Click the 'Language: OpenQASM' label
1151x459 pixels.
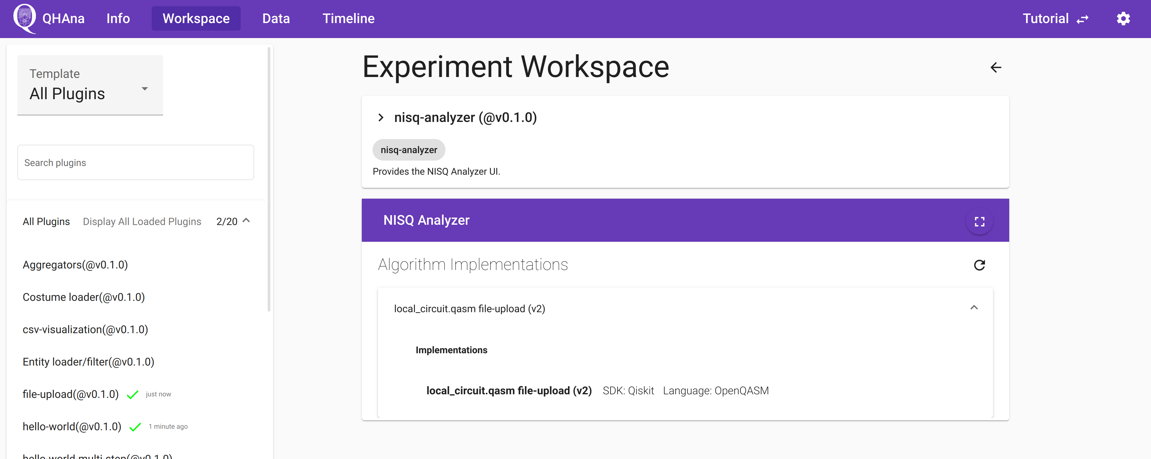point(716,391)
